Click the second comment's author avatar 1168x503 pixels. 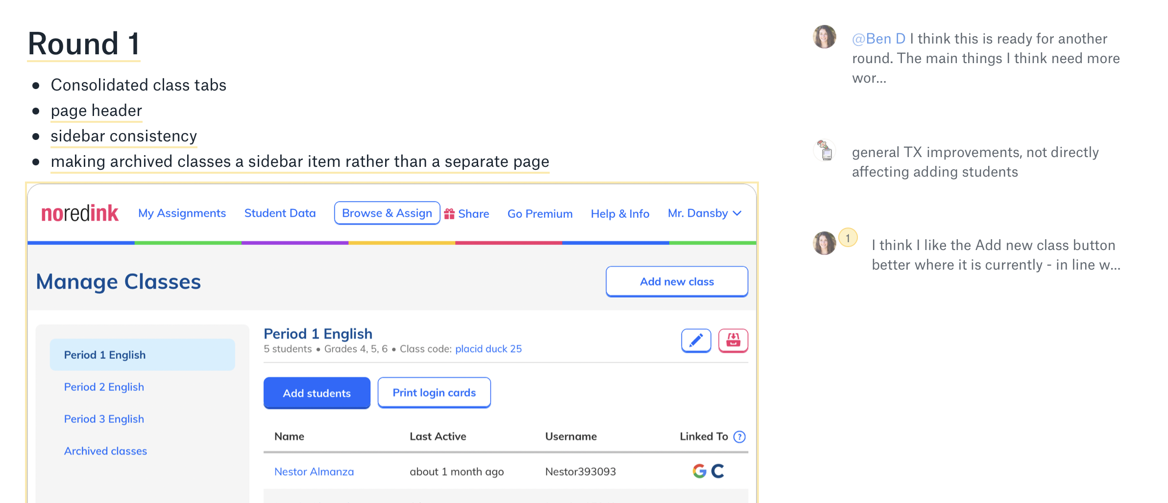tap(825, 151)
